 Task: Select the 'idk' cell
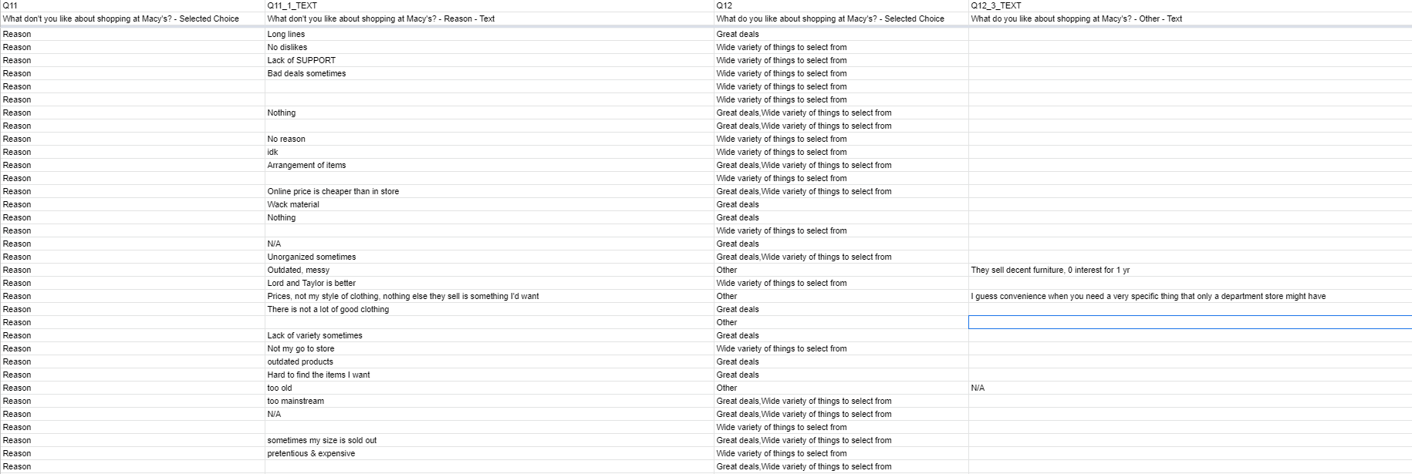(x=489, y=152)
